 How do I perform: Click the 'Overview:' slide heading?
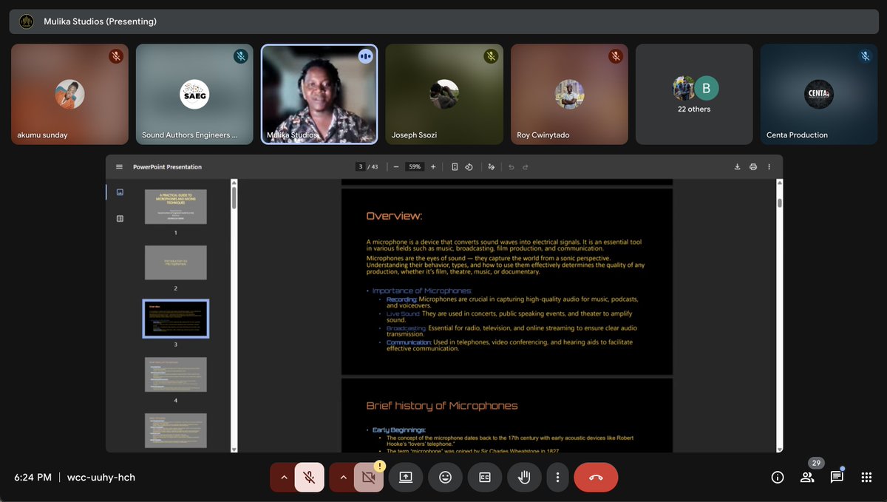pyautogui.click(x=395, y=216)
